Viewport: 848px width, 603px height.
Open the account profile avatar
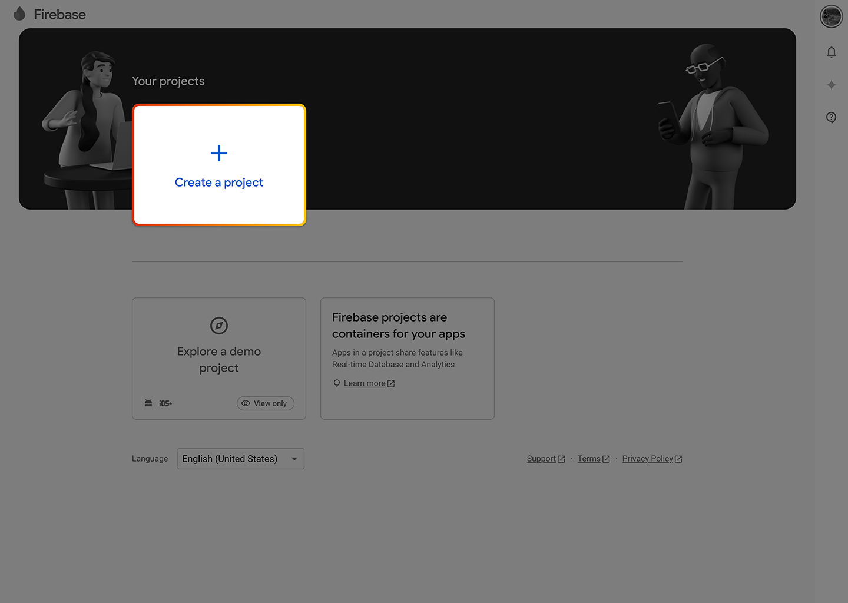[831, 16]
